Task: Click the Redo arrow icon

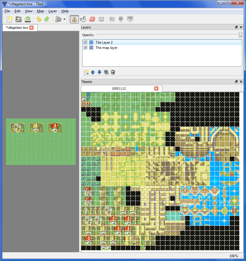Action: point(47,19)
